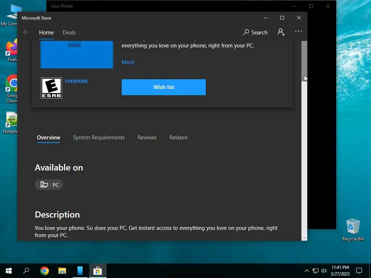Image resolution: width=371 pixels, height=278 pixels.
Task: Click the PC platform chip
Action: coord(49,185)
